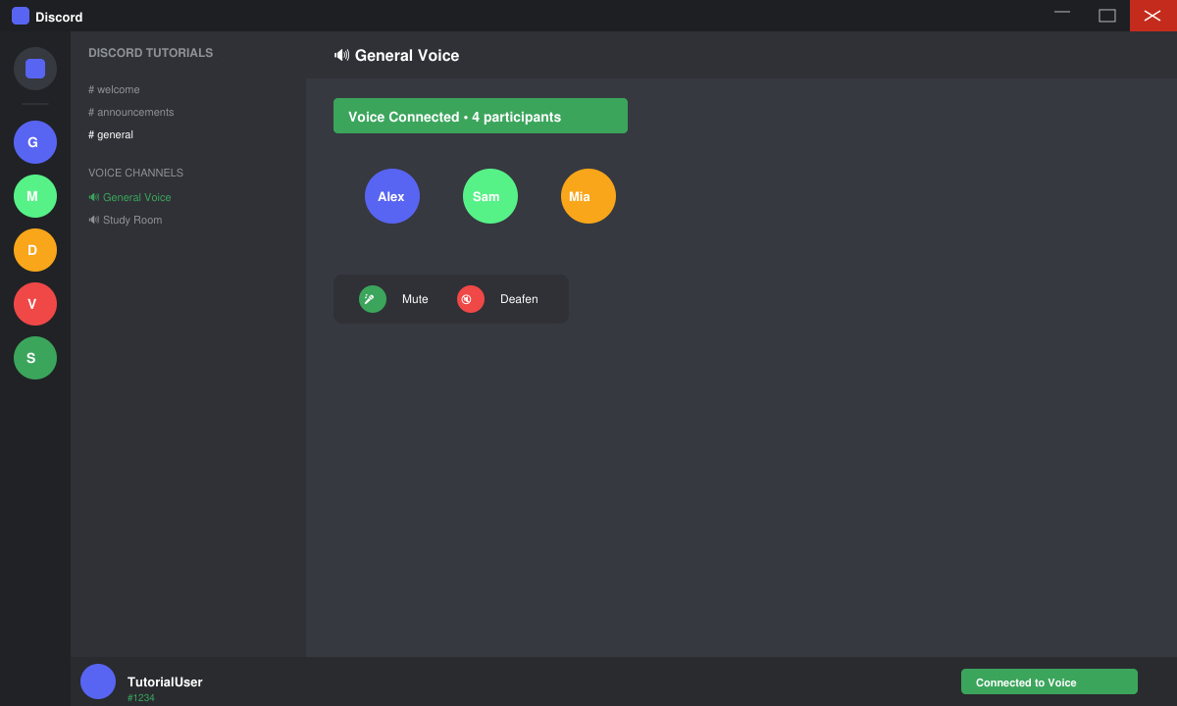
Task: Open the welcome text channel
Action: [114, 89]
